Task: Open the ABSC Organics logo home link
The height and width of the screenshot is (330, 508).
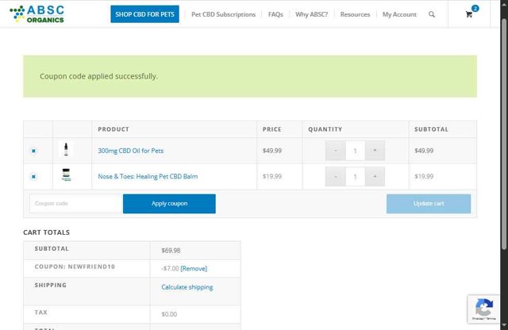Action: coord(37,14)
